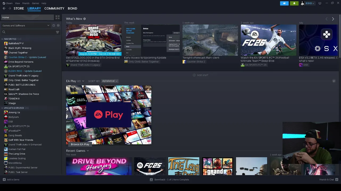Open Downloads items complete status
The width and height of the screenshot is (341, 191).
click(x=172, y=180)
